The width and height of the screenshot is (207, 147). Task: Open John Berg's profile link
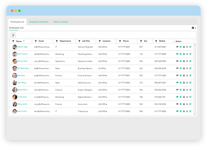pyautogui.click(x=22, y=83)
